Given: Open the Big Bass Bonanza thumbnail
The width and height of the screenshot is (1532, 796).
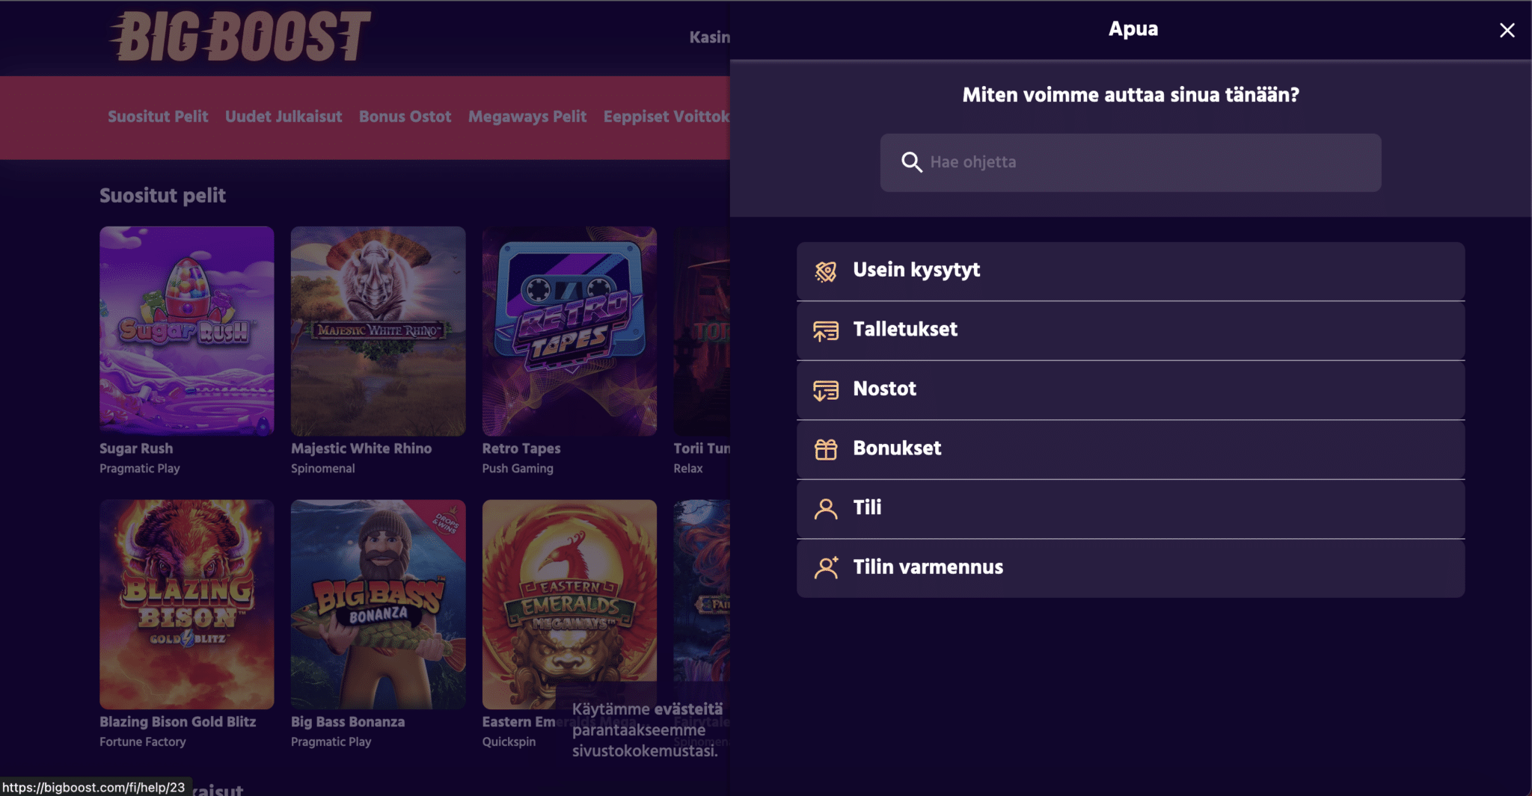Looking at the screenshot, I should coord(379,604).
